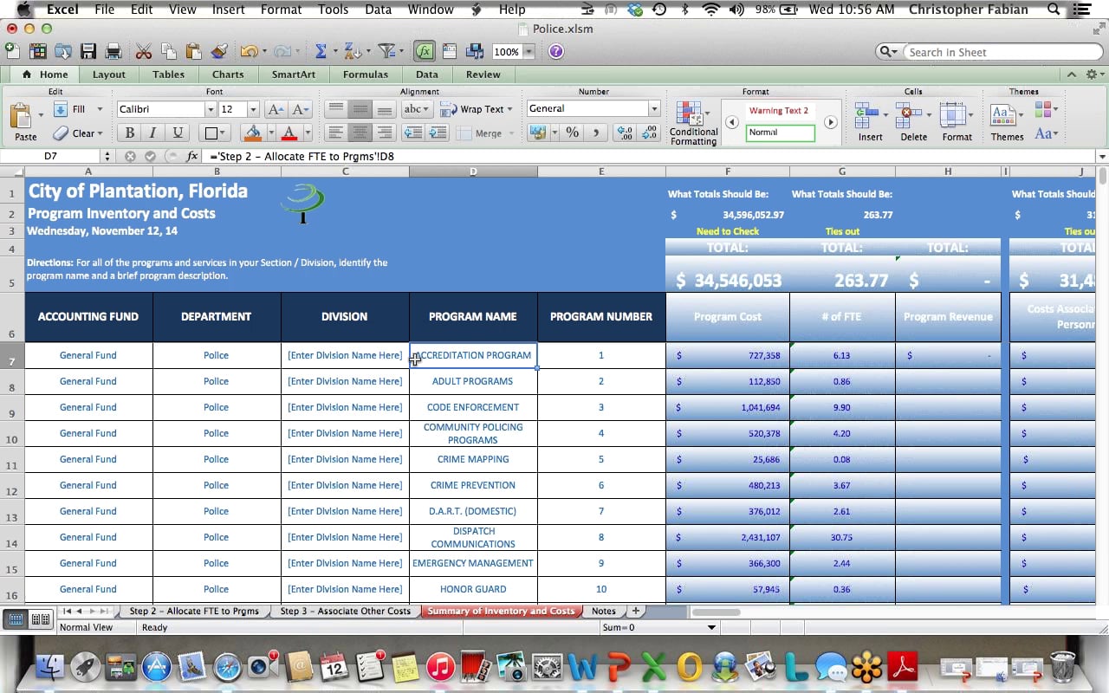Expand the General number format dropdown

point(654,109)
